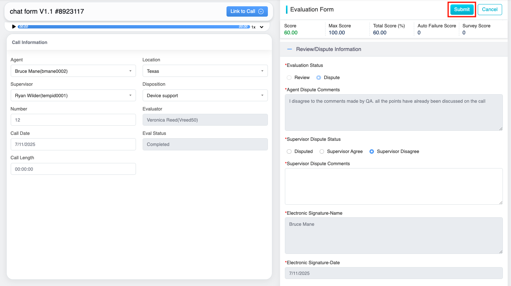
Task: Select the Supervisor Agree option
Action: tap(322, 151)
